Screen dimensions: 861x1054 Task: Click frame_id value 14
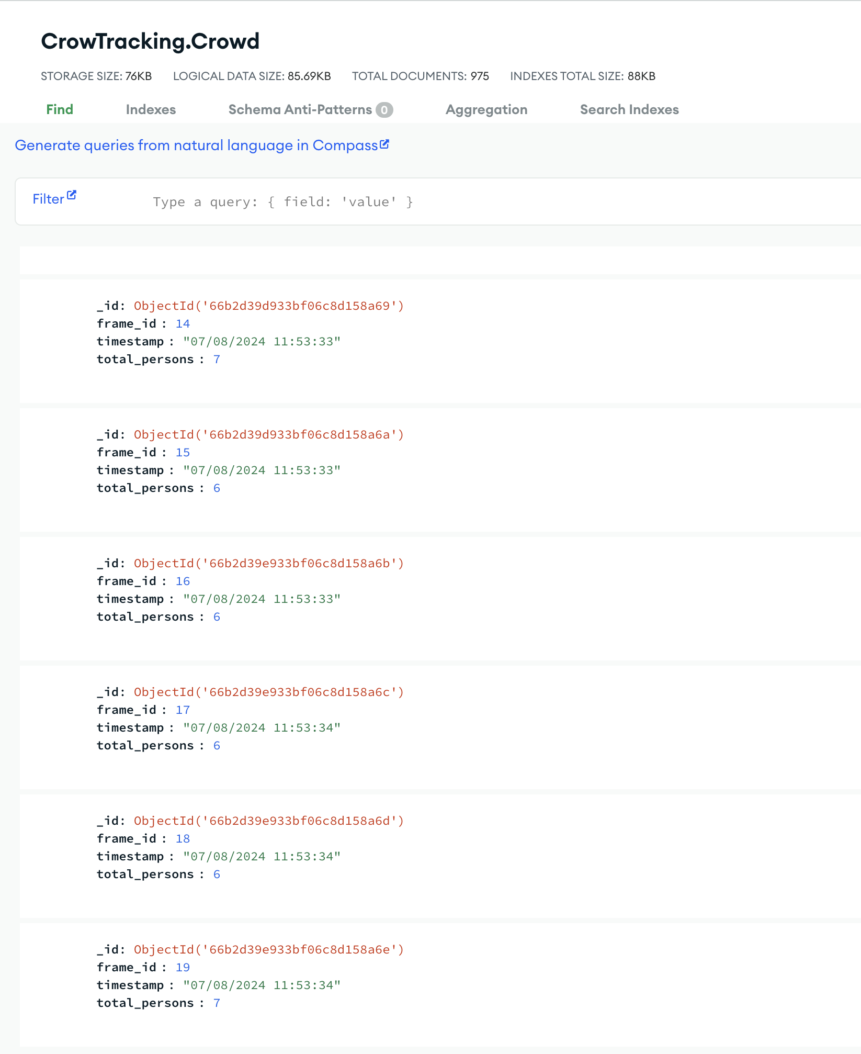click(183, 323)
